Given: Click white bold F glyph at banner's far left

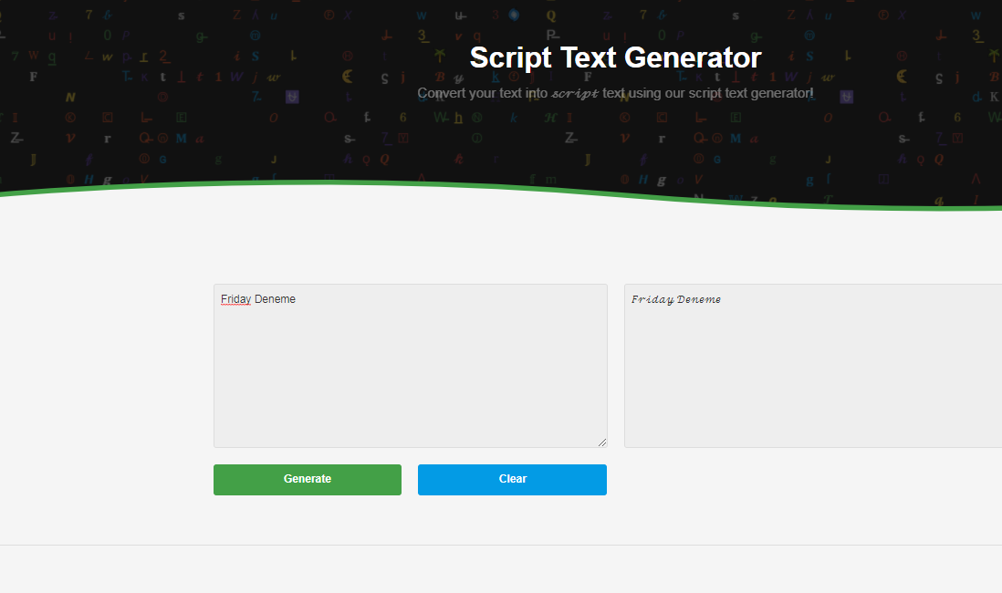Looking at the screenshot, I should pos(34,77).
